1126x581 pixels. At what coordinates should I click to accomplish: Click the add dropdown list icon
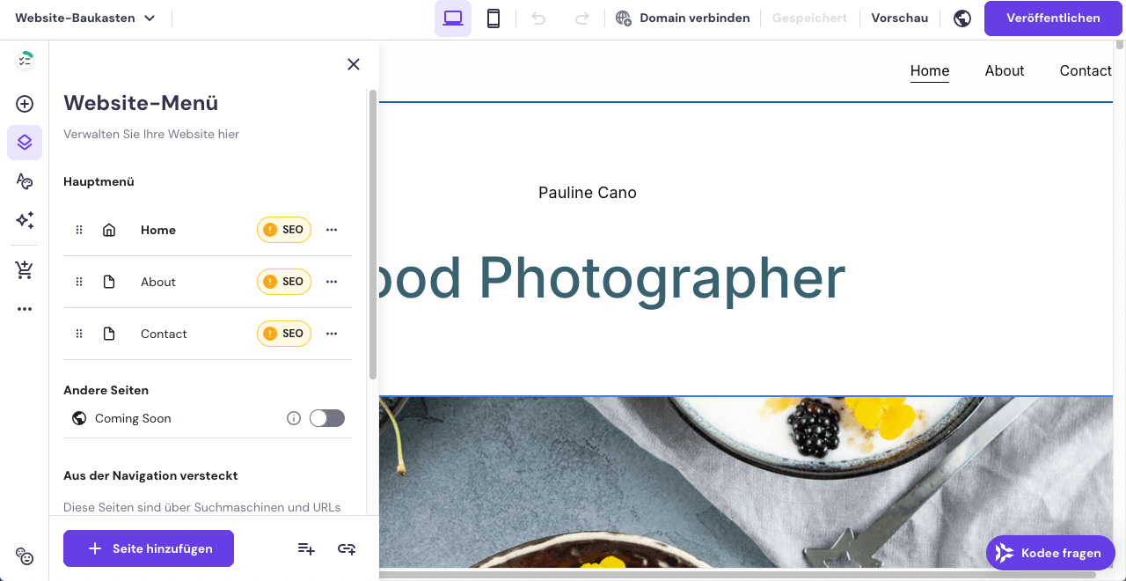306,548
